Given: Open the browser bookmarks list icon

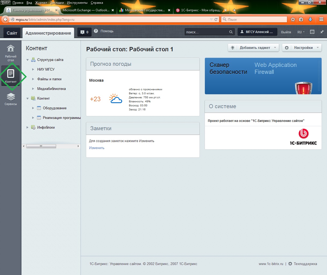Looking at the screenshot, I should [301, 19].
